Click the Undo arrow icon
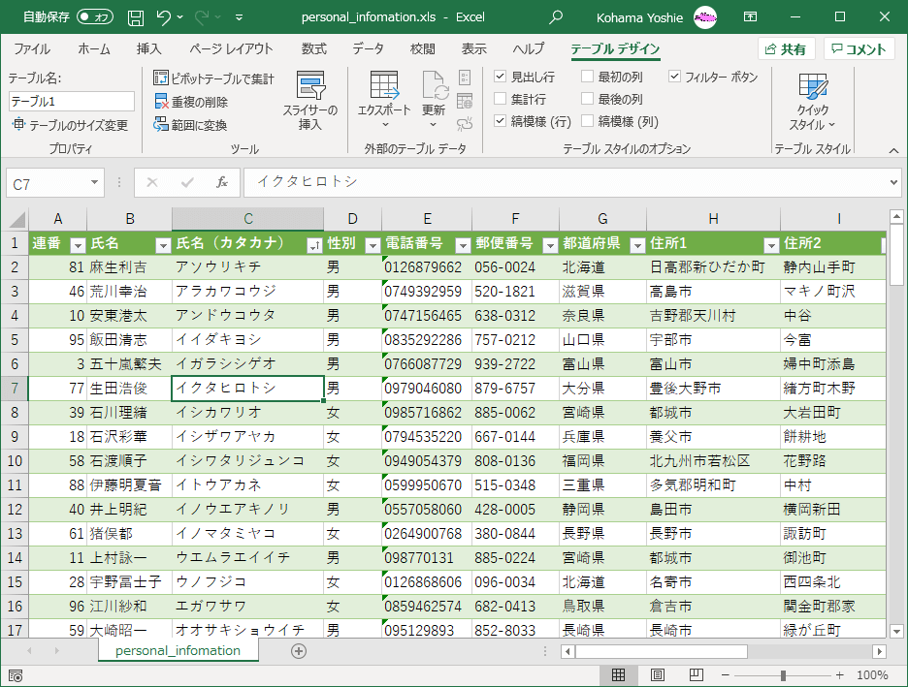The image size is (908, 687). (163, 17)
